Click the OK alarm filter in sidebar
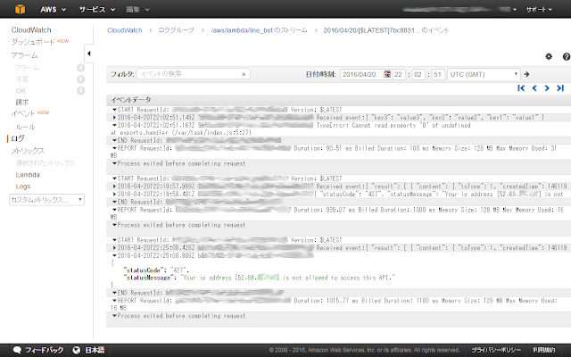The height and width of the screenshot is (357, 571). [x=21, y=91]
